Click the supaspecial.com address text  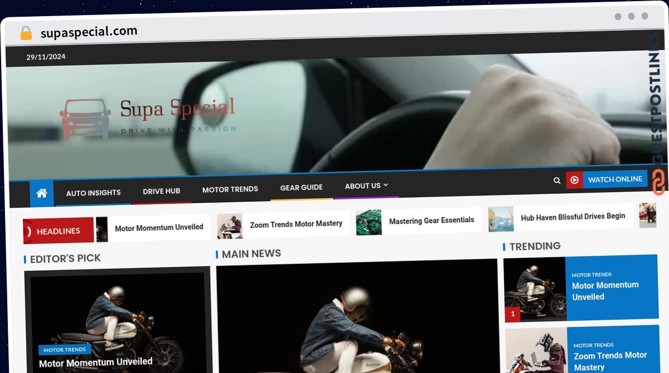pyautogui.click(x=89, y=32)
